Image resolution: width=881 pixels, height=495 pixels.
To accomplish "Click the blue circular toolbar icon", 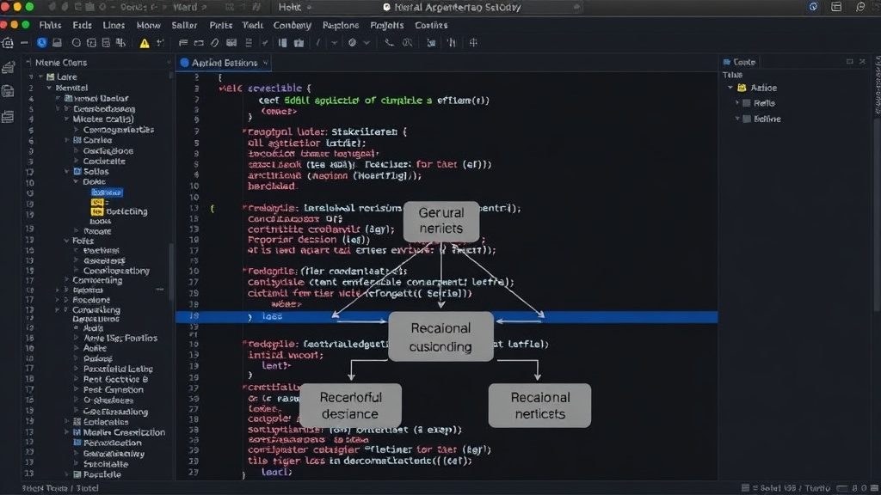I will coord(41,43).
